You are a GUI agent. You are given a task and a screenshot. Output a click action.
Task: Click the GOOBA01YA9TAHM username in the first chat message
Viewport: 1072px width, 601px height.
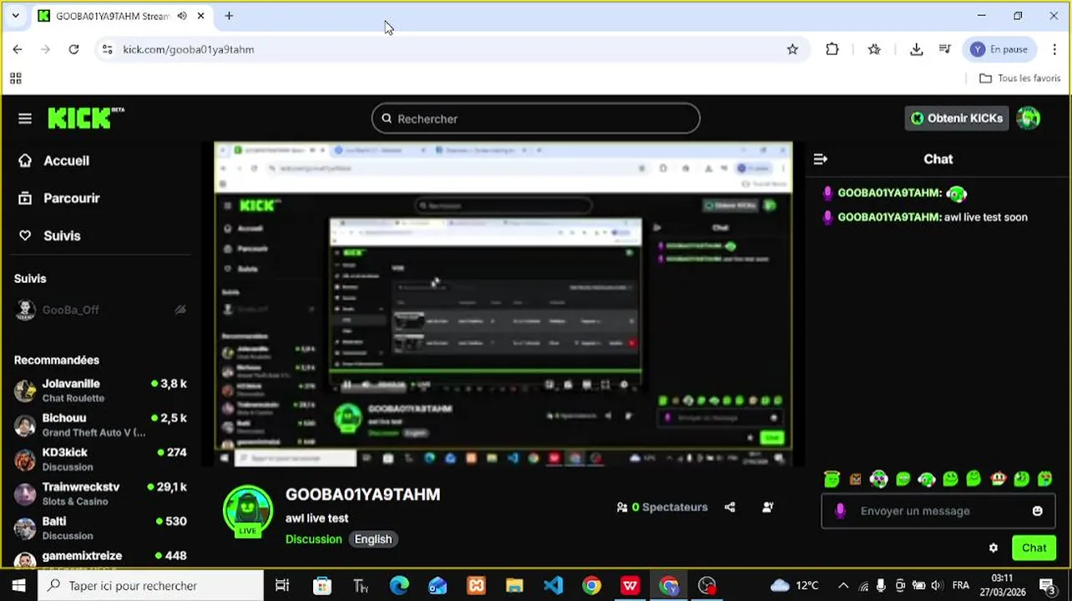pos(889,193)
